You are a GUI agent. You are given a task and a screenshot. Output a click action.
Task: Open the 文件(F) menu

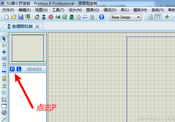(x=8, y=10)
